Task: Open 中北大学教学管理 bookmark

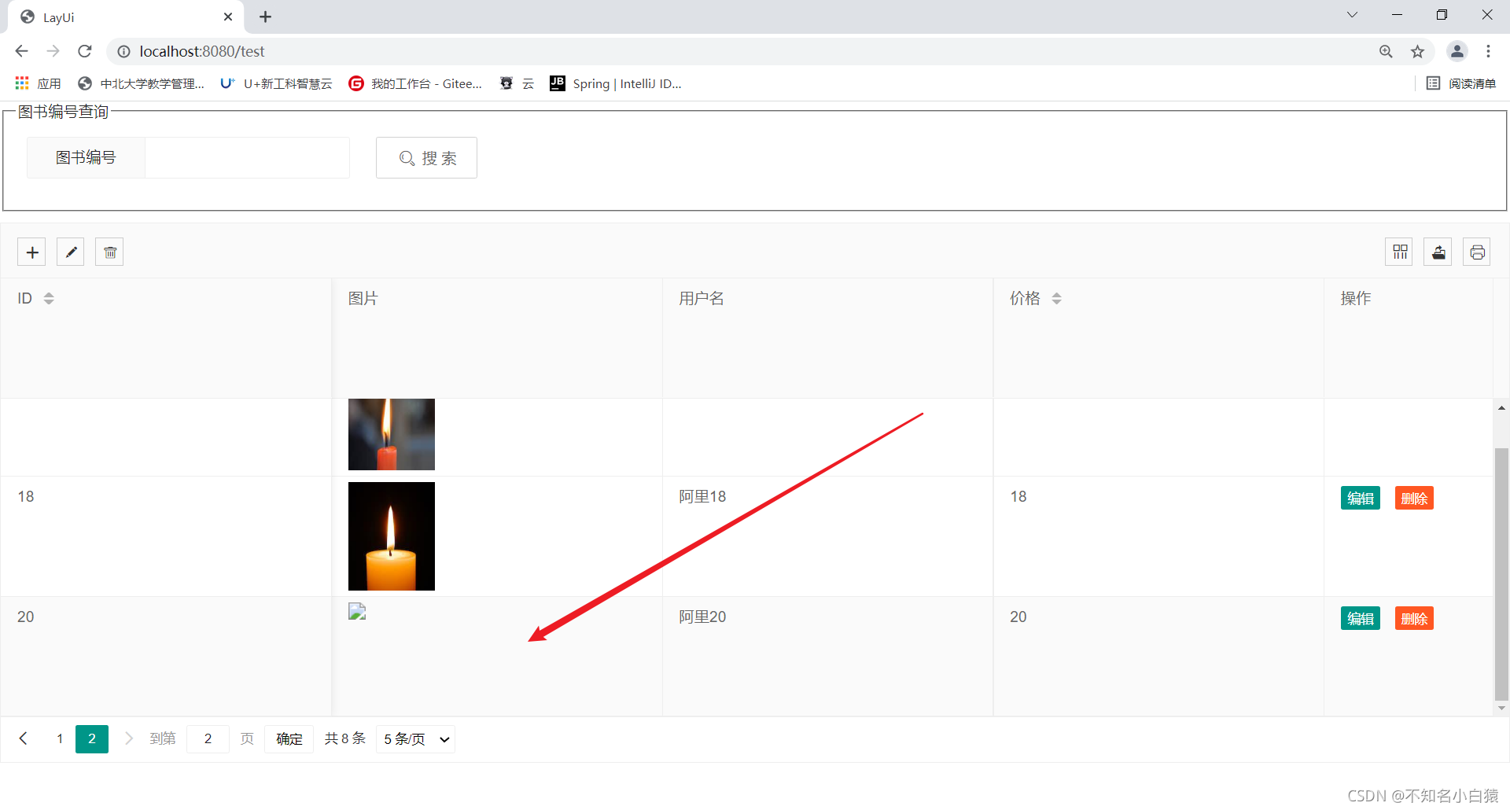Action: [142, 83]
